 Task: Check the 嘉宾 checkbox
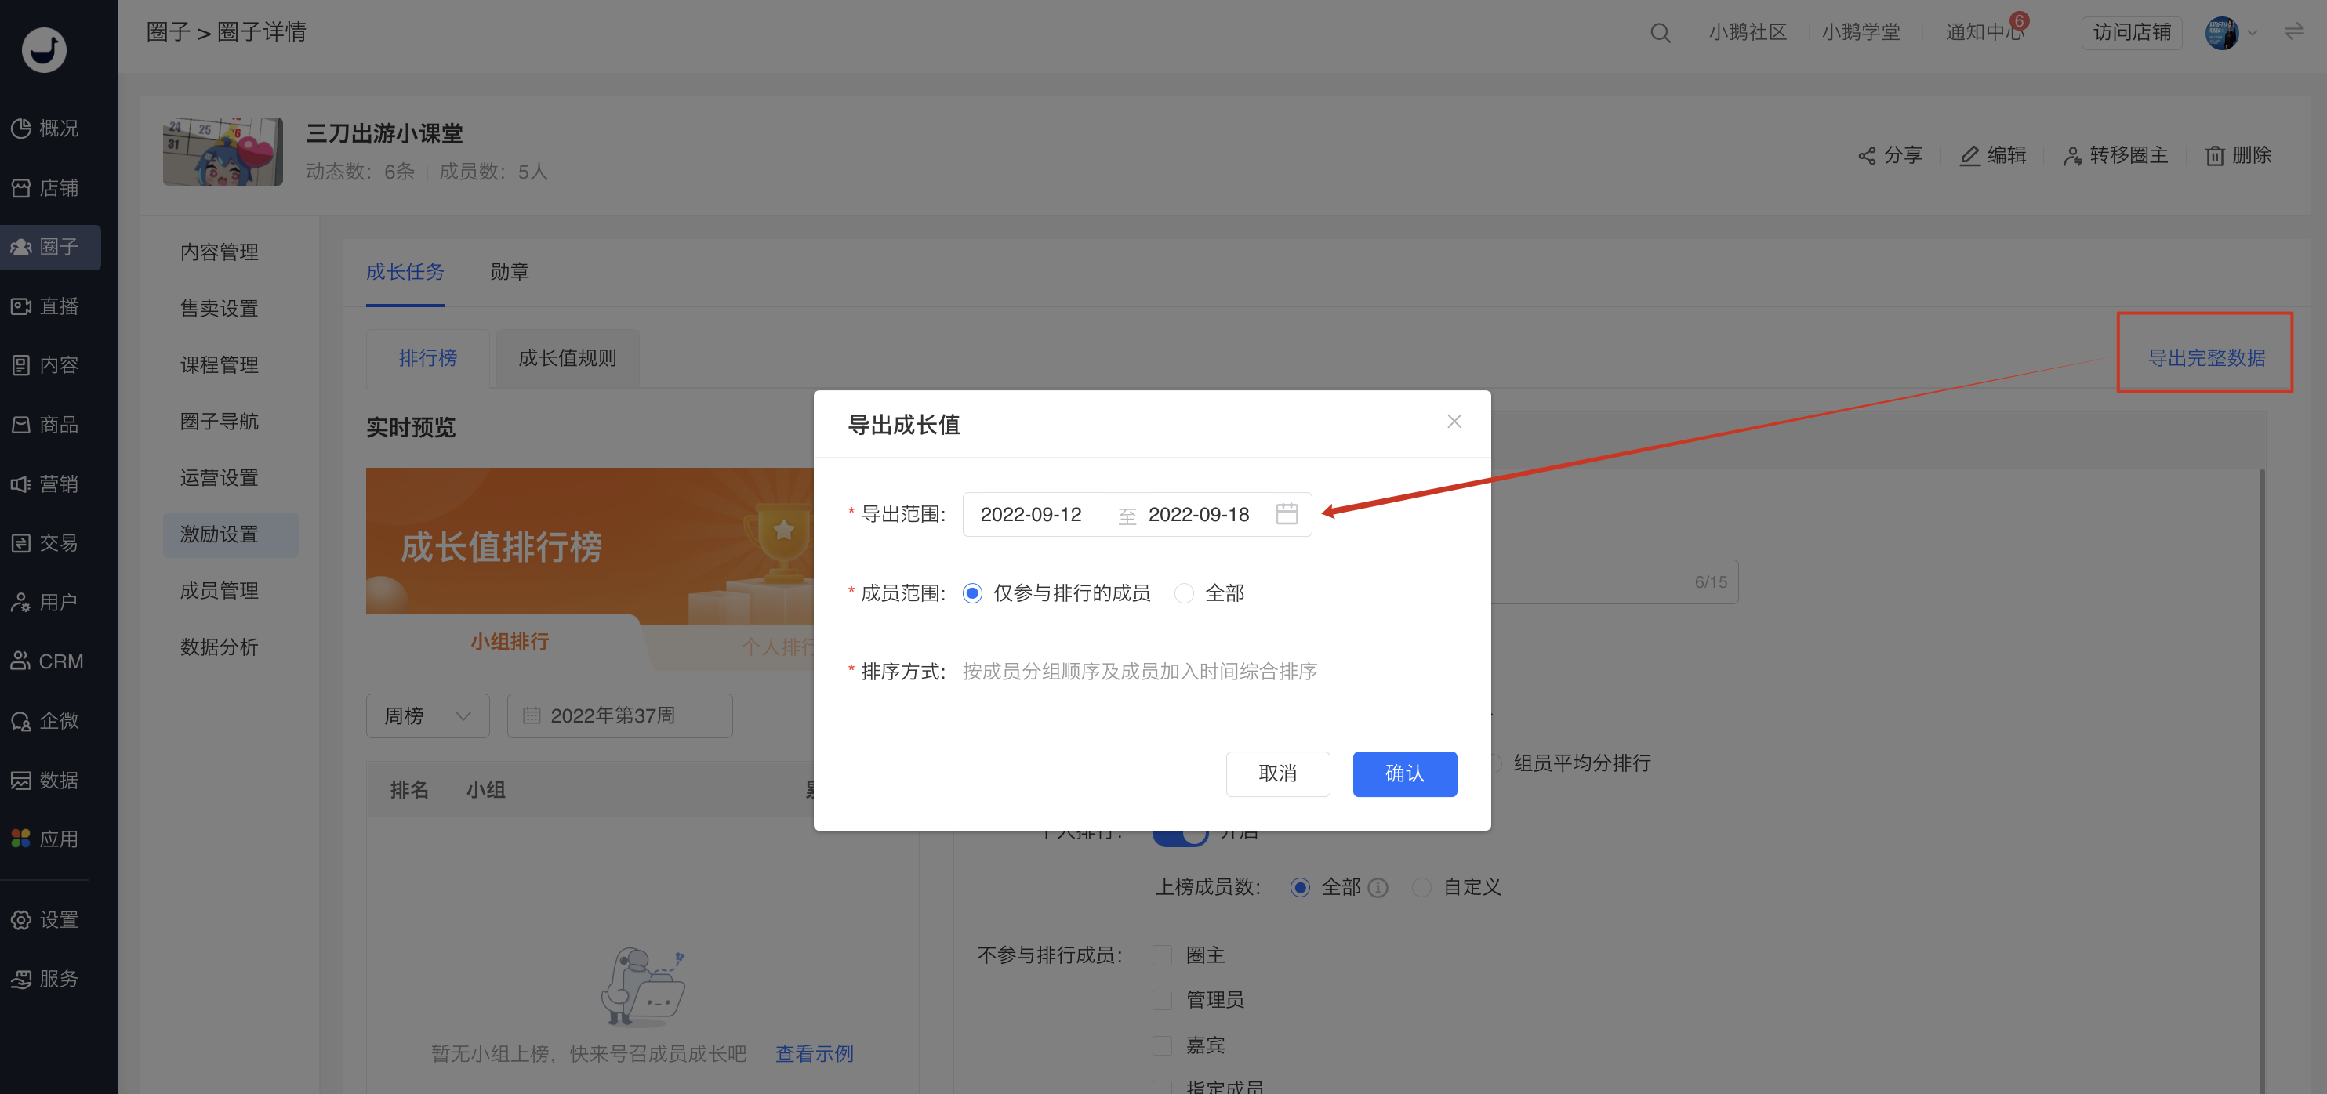(x=1163, y=1045)
